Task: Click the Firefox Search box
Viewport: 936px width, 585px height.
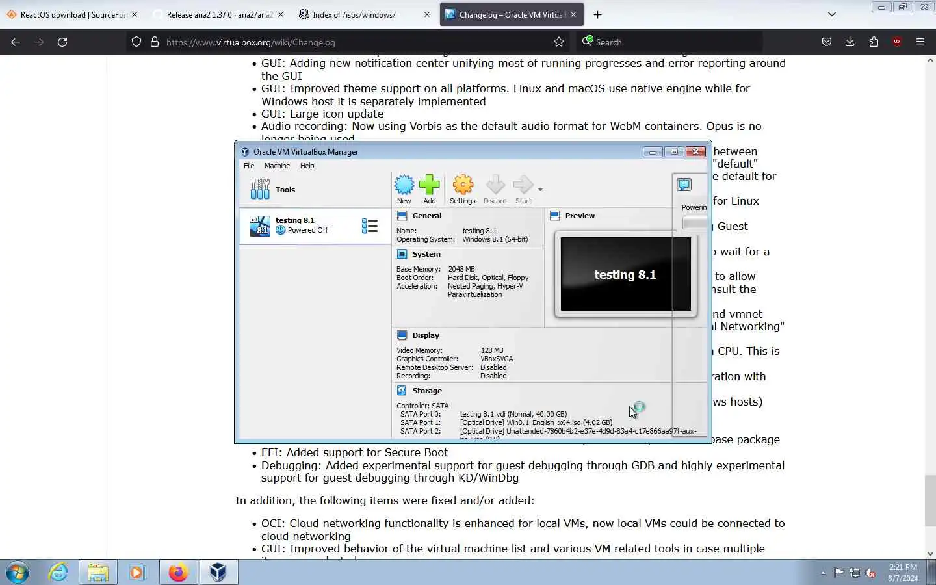Action: (669, 42)
